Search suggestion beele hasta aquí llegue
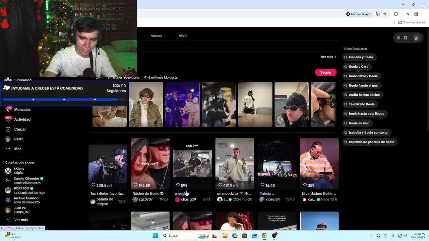Screen dimensions: 429x241 click(x=364, y=113)
